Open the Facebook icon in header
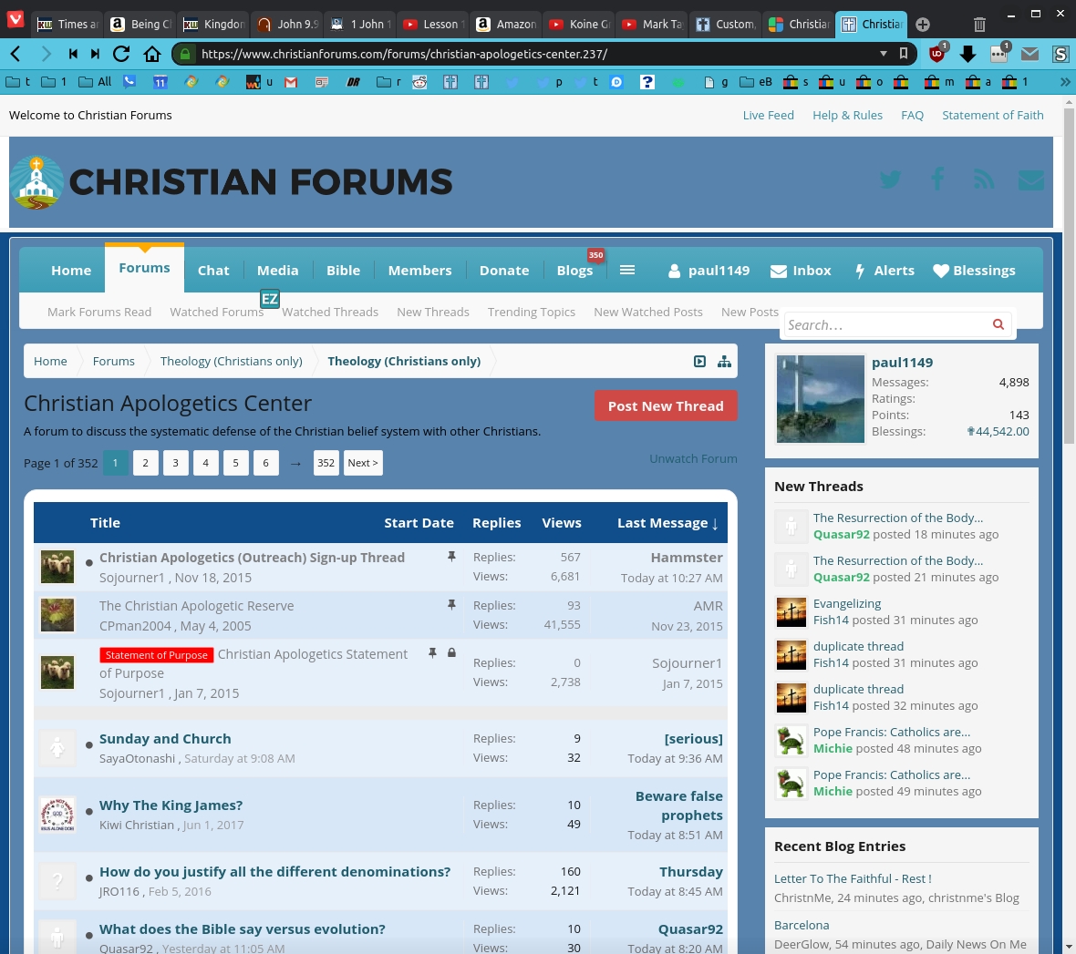 [x=937, y=180]
